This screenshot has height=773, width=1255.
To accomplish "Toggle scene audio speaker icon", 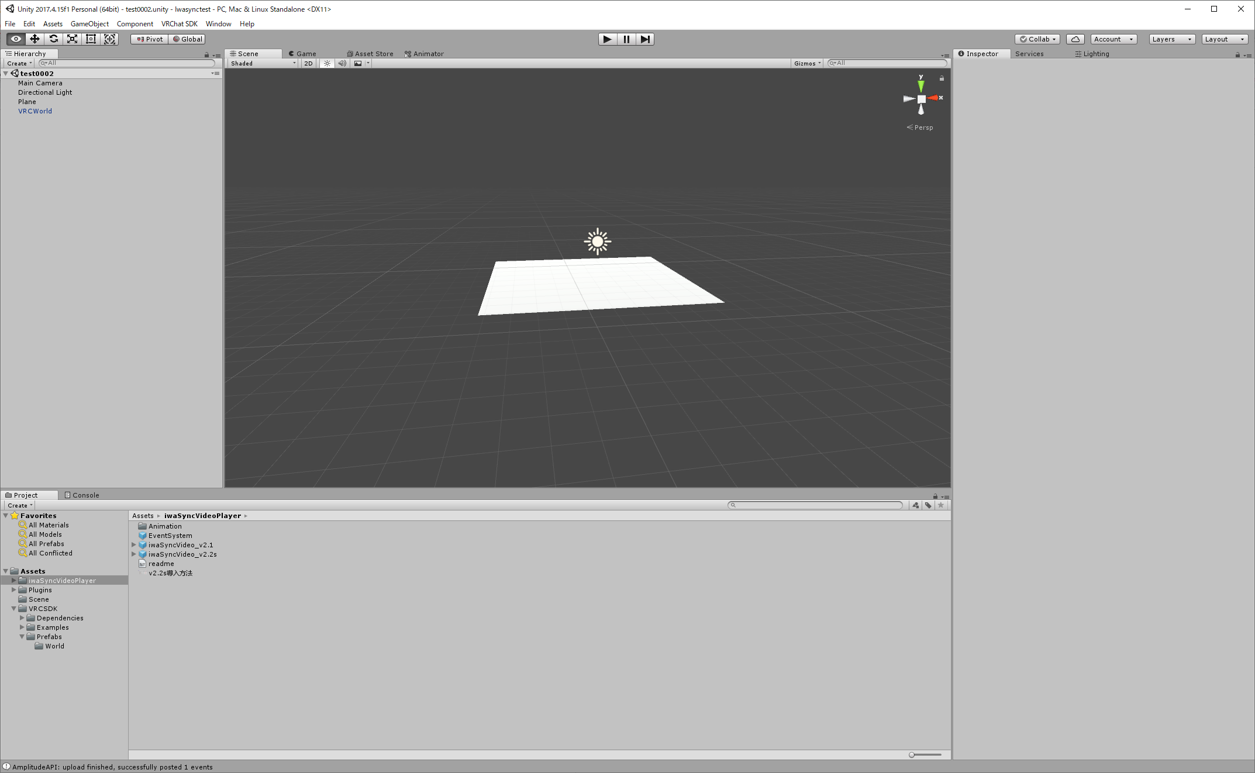I will 342,63.
